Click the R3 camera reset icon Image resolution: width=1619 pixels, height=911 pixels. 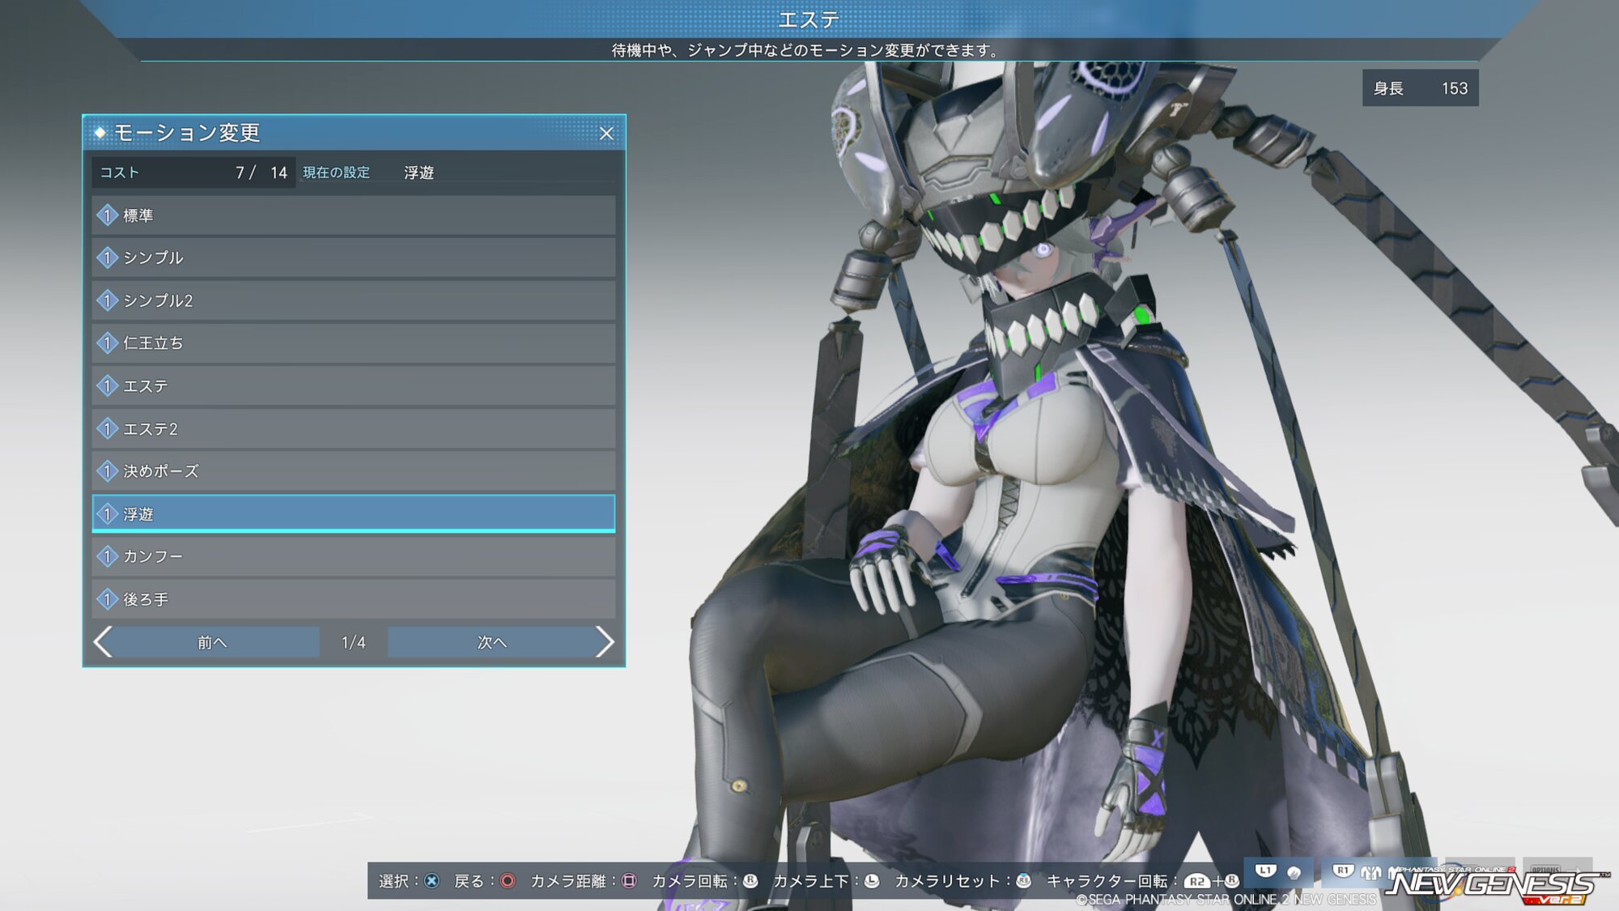(1023, 881)
